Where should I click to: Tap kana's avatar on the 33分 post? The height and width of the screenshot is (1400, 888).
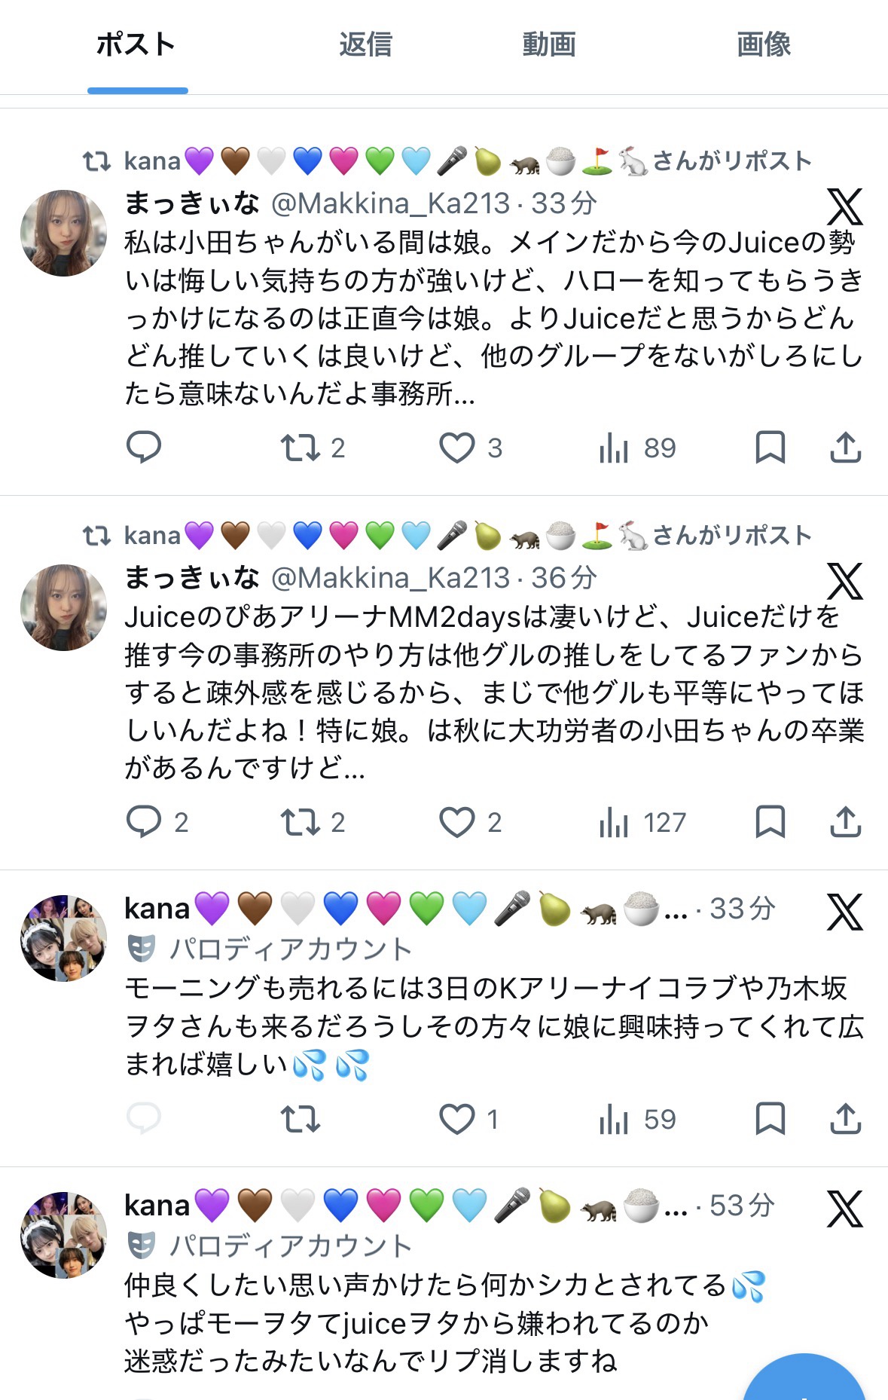pos(64,938)
